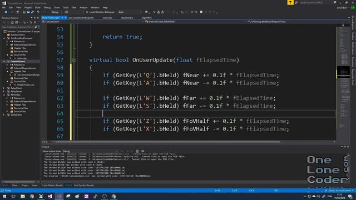Screen dimensions: 356x200
Task: Collapse the ConsoleGame project node
Action: pyautogui.click(x=4, y=62)
